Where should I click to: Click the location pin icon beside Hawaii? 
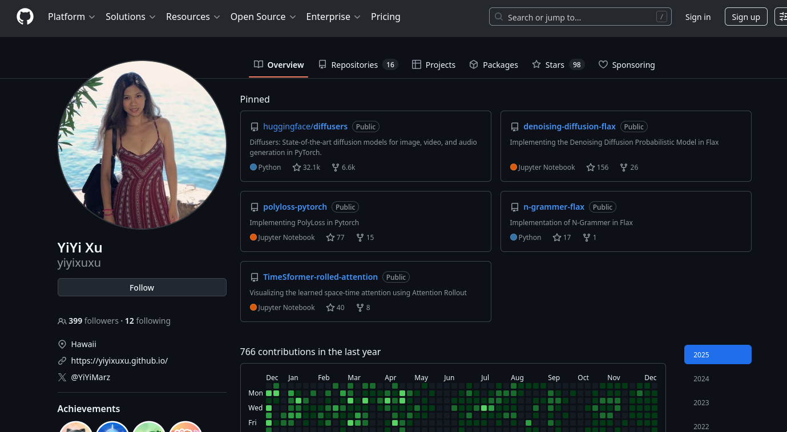coord(62,344)
